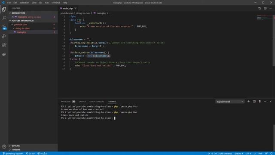Open the editor More Actions ellipsis

(271, 8)
